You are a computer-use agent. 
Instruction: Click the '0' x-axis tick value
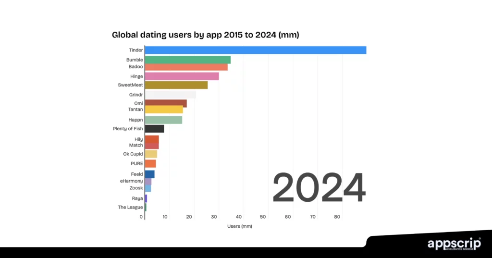[141, 217]
